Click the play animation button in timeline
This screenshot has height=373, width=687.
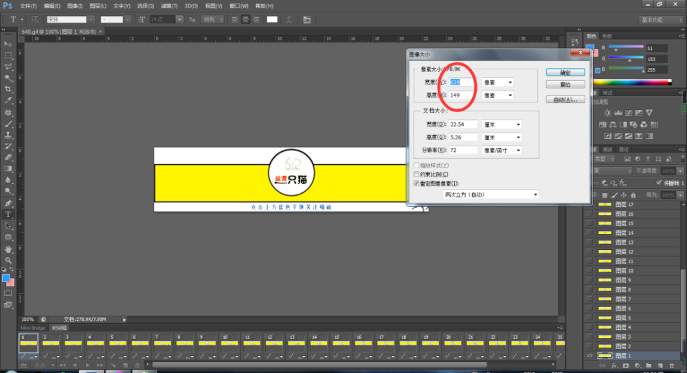click(88, 365)
